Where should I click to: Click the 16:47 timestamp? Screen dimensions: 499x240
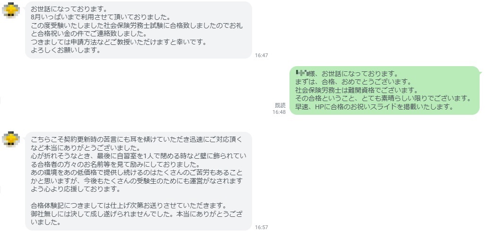pyautogui.click(x=261, y=55)
